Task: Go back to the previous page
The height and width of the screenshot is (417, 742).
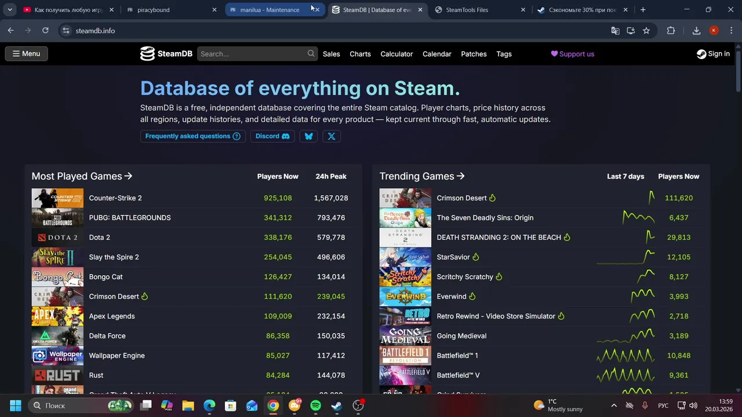Action: pos(11,31)
